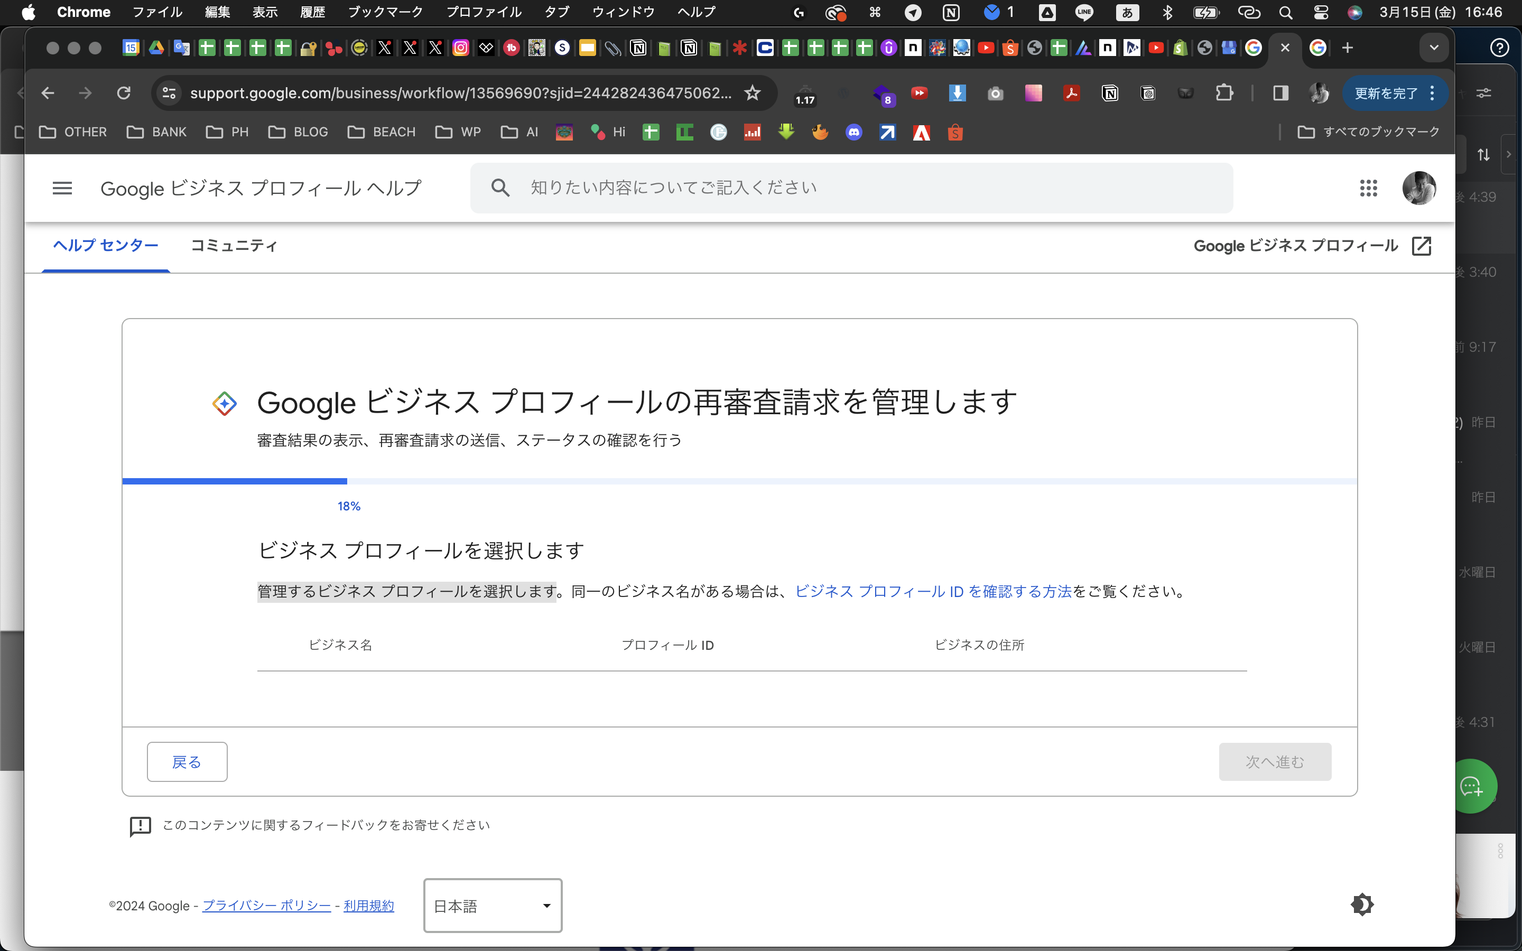Viewport: 1522px width, 951px height.
Task: Open the Adobe Acrobat extension
Action: point(1072,93)
